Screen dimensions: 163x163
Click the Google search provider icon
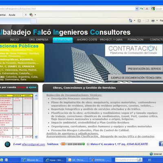(x=153, y=9)
